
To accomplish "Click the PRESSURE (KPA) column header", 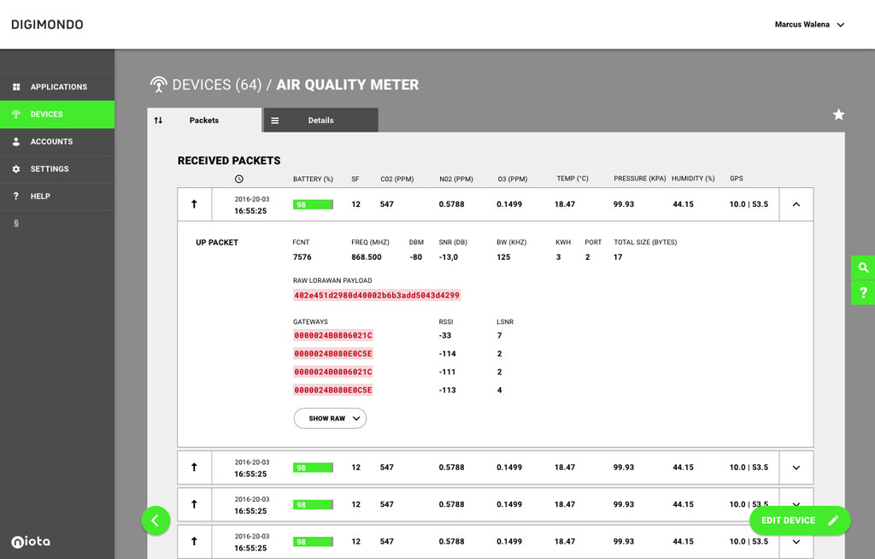I will [x=640, y=179].
